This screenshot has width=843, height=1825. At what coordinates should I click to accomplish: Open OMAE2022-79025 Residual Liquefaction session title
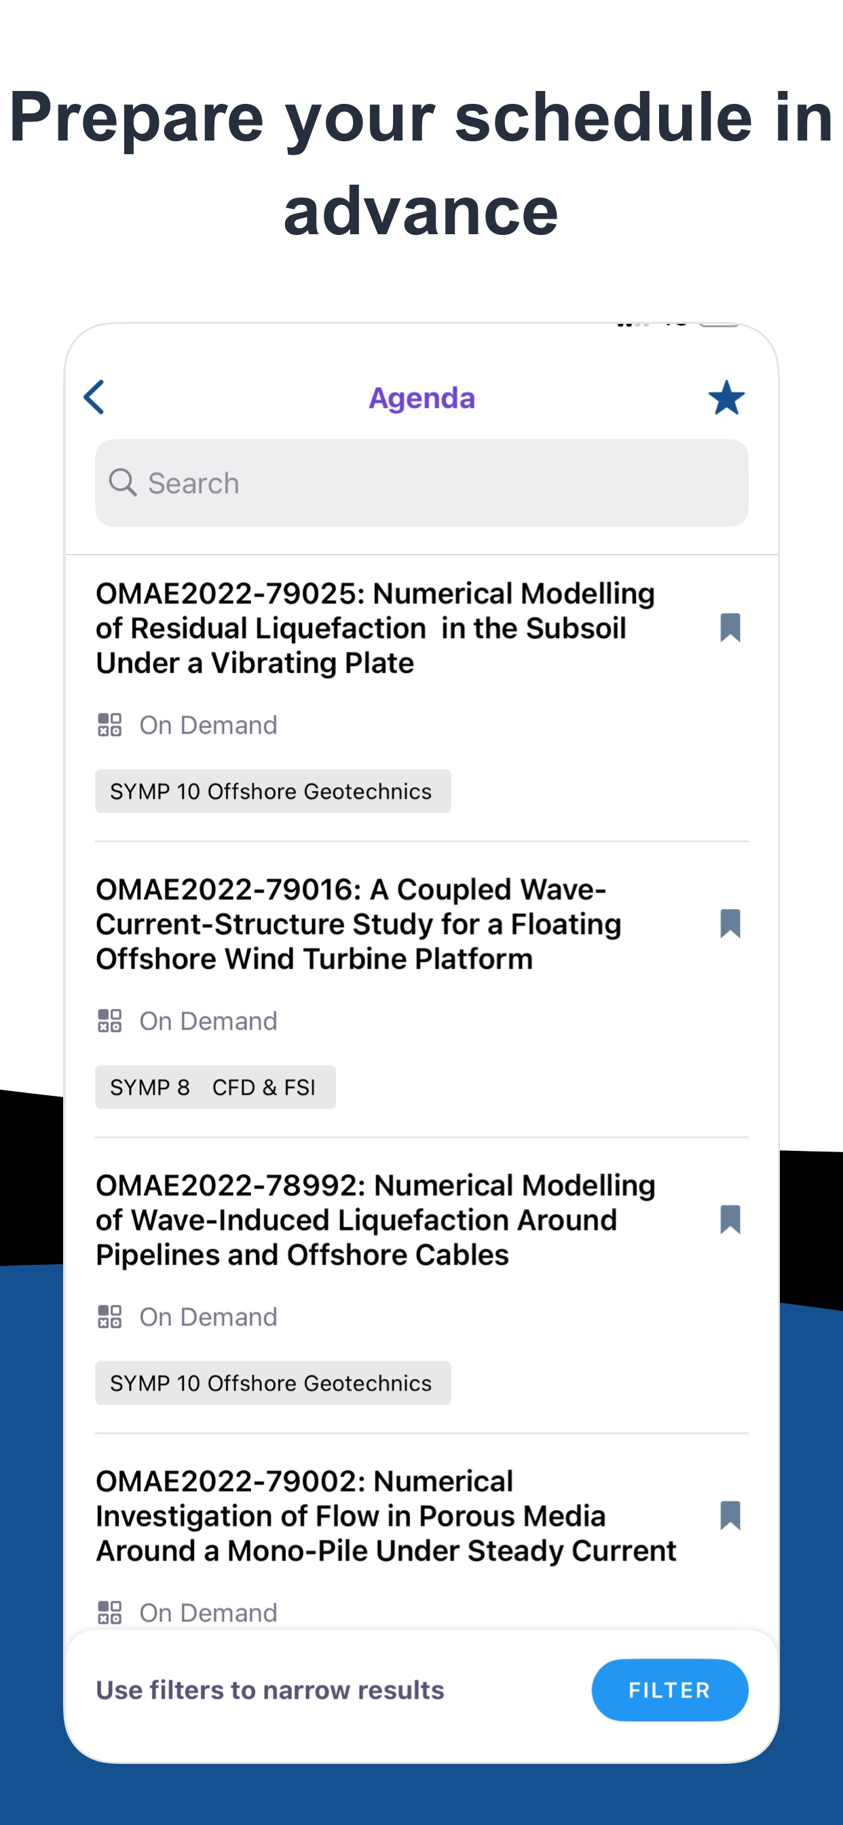[x=375, y=628]
